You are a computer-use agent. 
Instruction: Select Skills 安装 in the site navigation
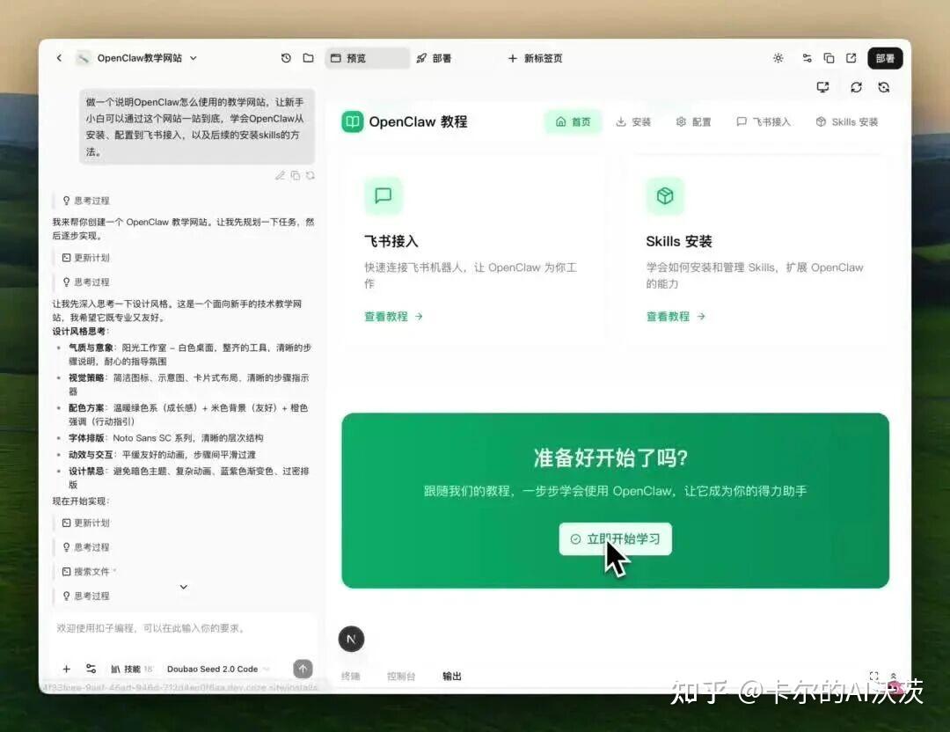(846, 121)
